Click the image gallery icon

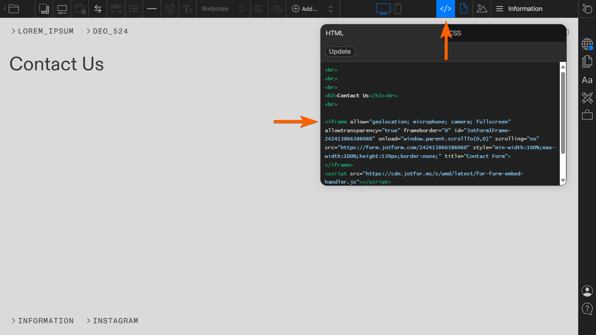(x=482, y=9)
